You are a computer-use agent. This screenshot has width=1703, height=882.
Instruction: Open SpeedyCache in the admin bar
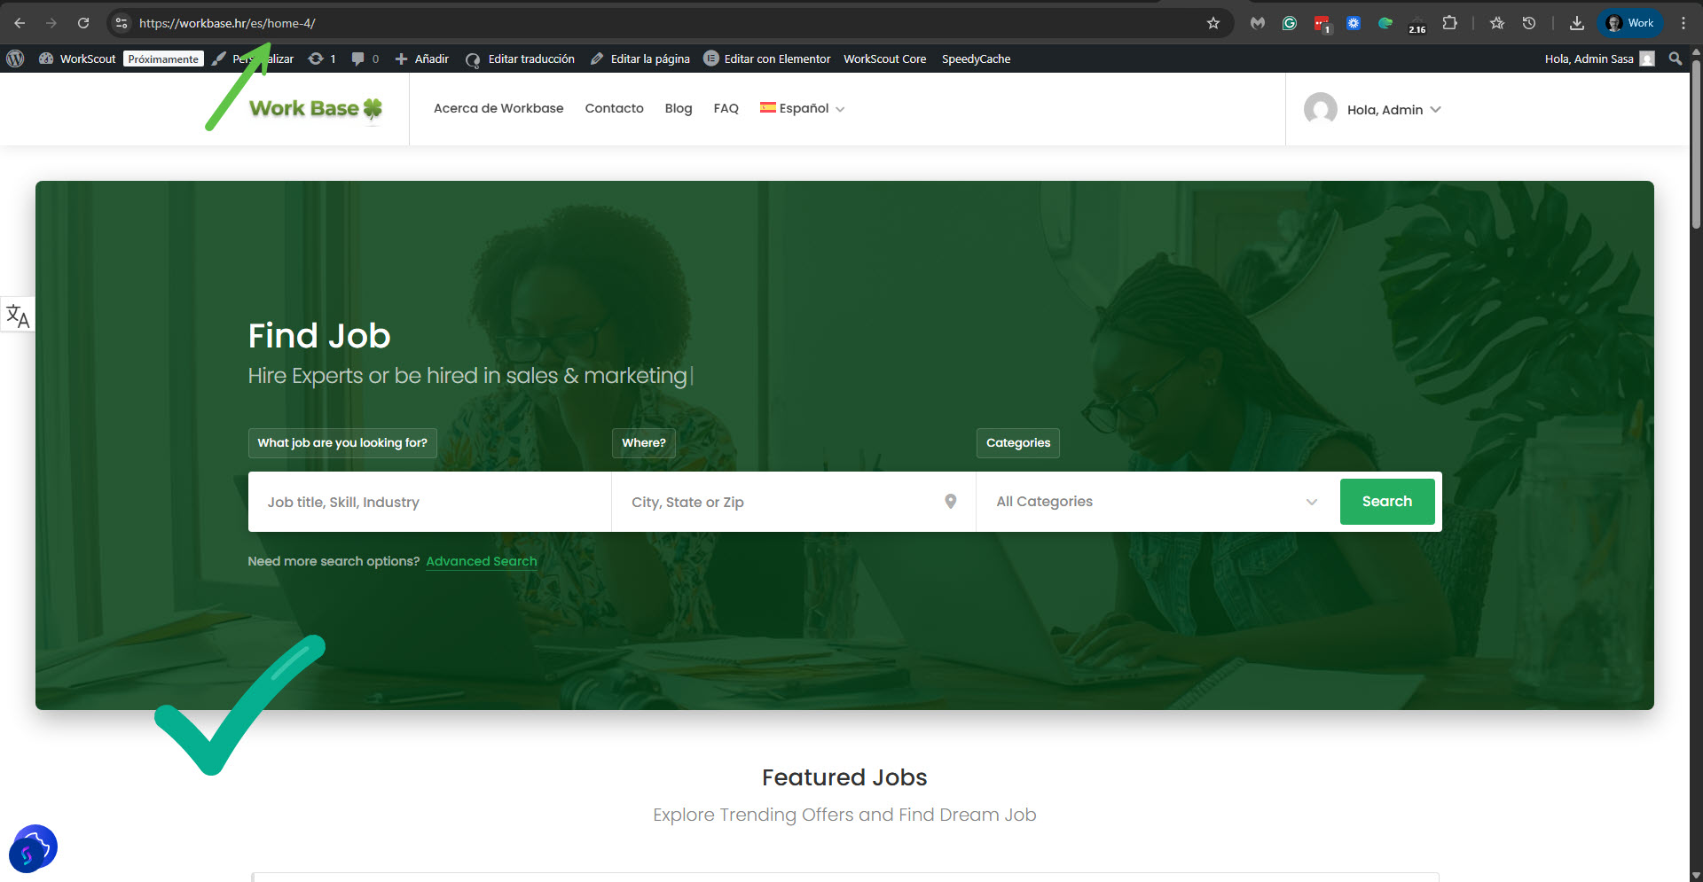(976, 59)
